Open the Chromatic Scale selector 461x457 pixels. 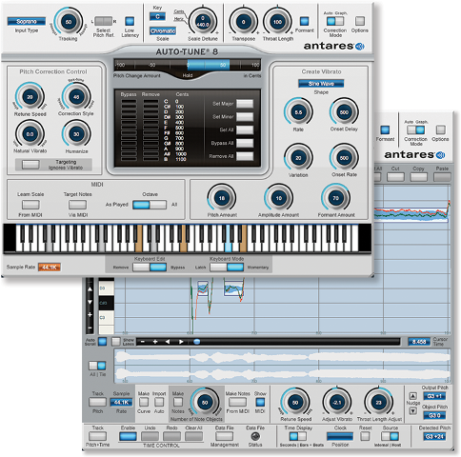pyautogui.click(x=163, y=30)
